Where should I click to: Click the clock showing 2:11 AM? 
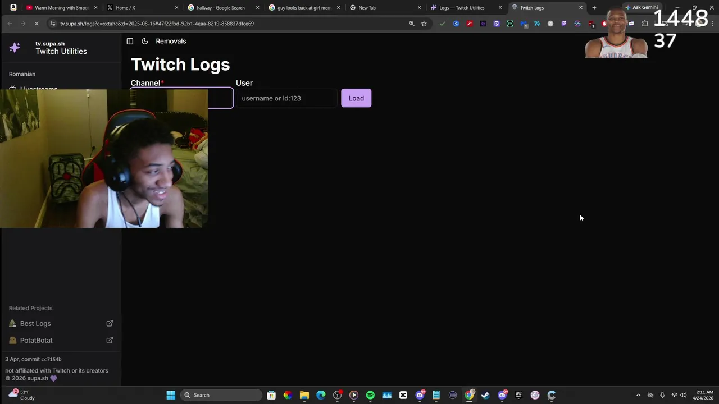click(x=704, y=395)
